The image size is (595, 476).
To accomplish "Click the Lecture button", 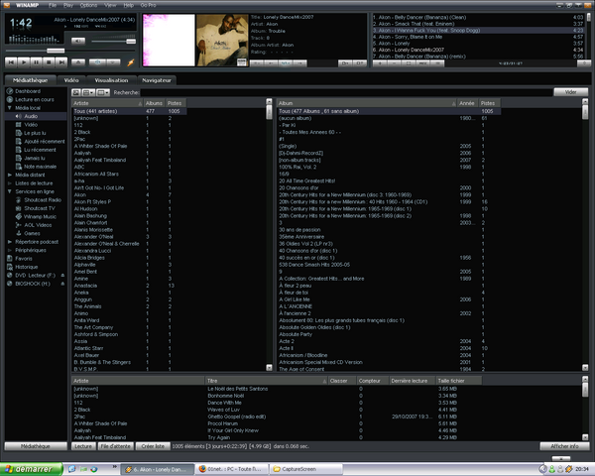I will point(83,446).
